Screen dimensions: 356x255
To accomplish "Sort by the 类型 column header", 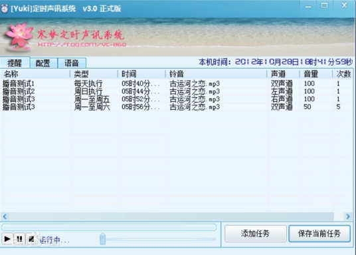I will pyautogui.click(x=94, y=74).
